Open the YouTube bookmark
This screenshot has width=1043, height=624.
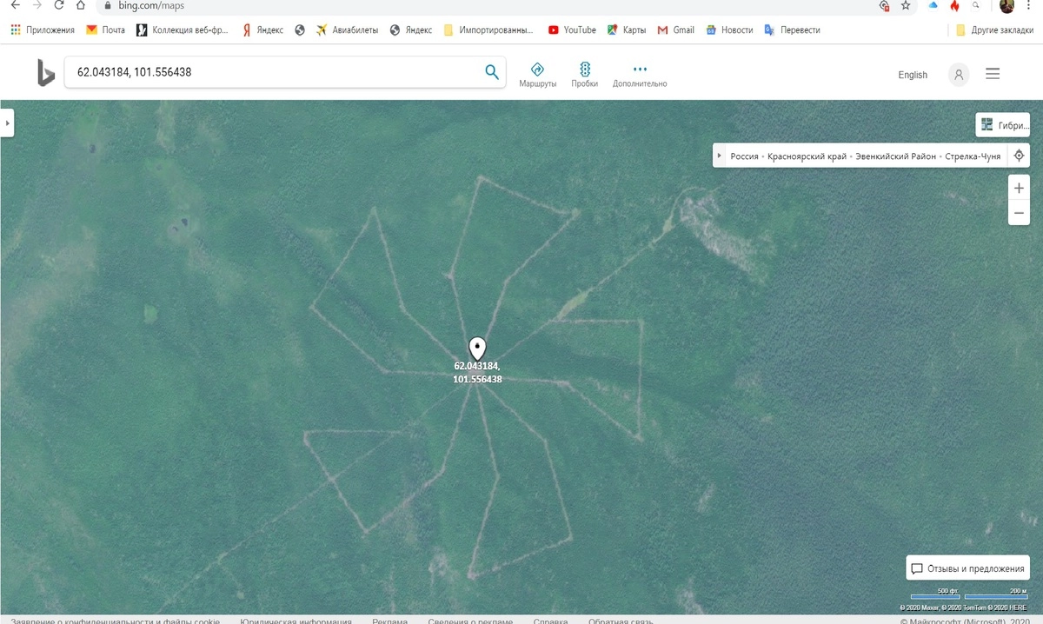pyautogui.click(x=572, y=30)
